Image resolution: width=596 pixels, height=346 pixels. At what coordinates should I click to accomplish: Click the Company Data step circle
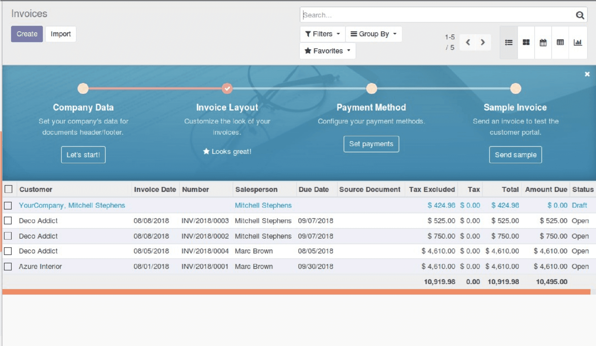pyautogui.click(x=83, y=88)
